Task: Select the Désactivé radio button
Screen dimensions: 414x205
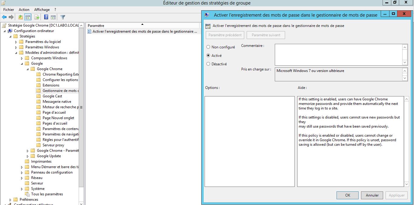Action: (x=208, y=64)
